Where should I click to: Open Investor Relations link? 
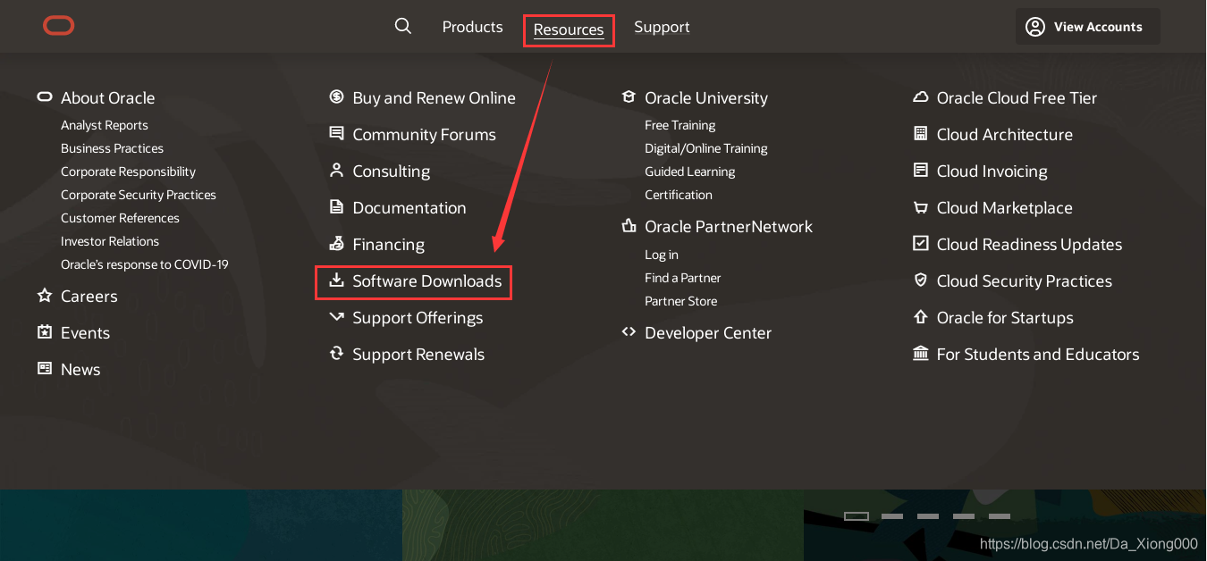tap(110, 241)
